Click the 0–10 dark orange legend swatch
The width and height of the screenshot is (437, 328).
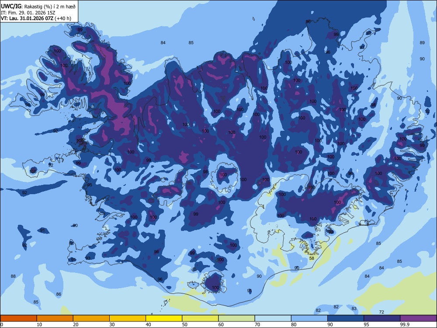click(x=18, y=318)
